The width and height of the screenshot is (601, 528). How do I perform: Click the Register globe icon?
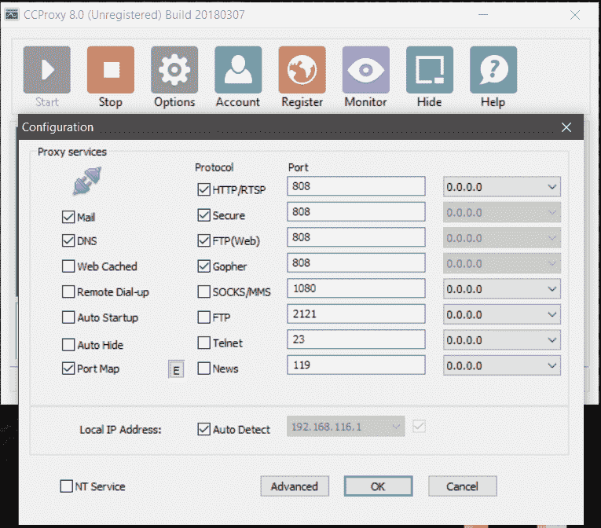302,70
